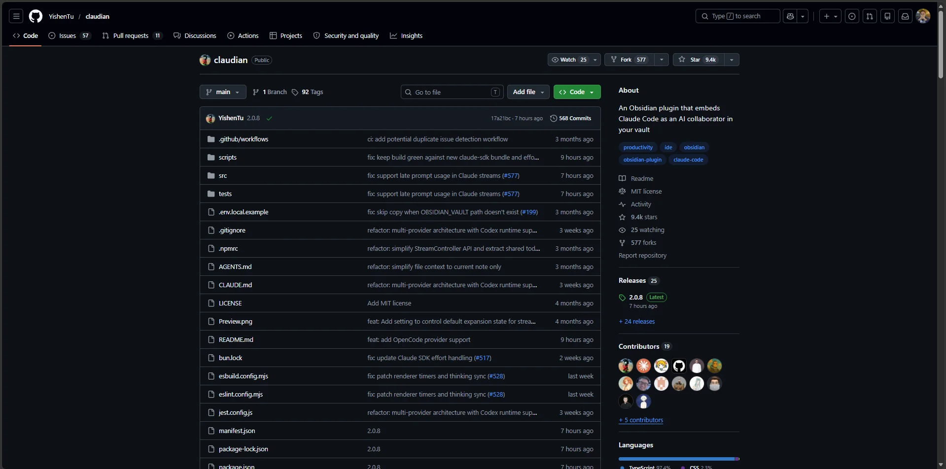This screenshot has height=469, width=946.
Task: Click the Report repository link
Action: [x=642, y=255]
